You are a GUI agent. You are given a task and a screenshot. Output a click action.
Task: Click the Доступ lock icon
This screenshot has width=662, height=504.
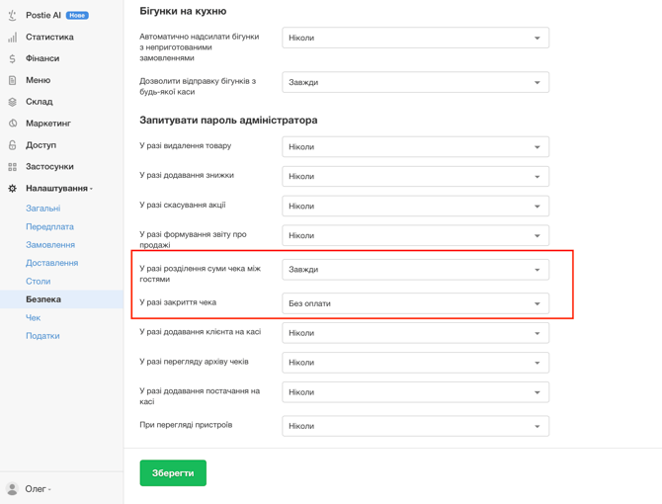[12, 145]
